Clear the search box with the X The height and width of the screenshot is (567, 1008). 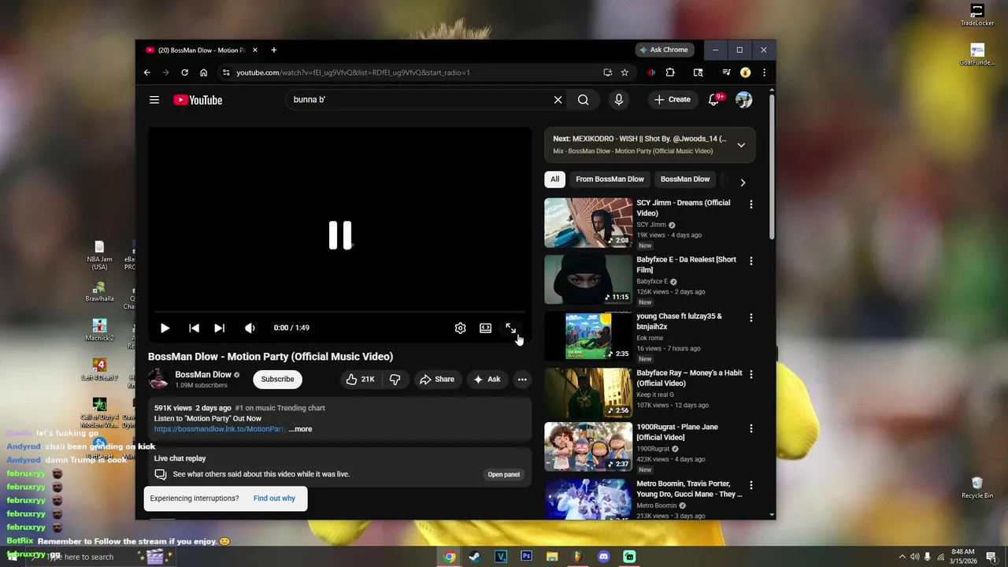(558, 100)
